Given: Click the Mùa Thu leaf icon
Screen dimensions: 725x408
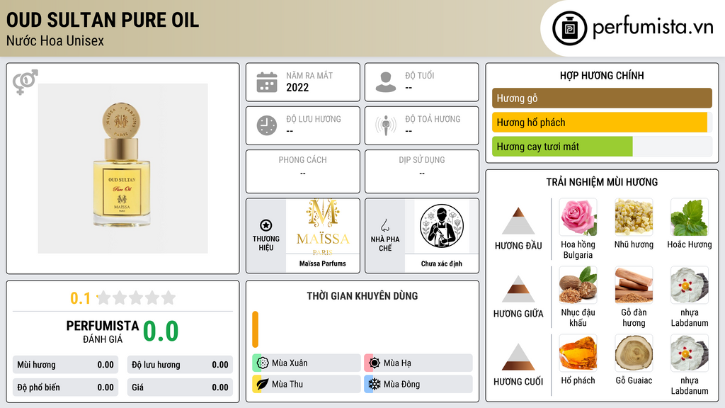Looking at the screenshot, I should (x=263, y=384).
